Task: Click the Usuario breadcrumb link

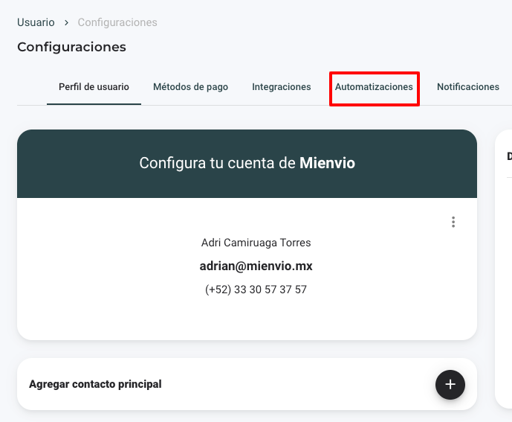Action: (36, 22)
